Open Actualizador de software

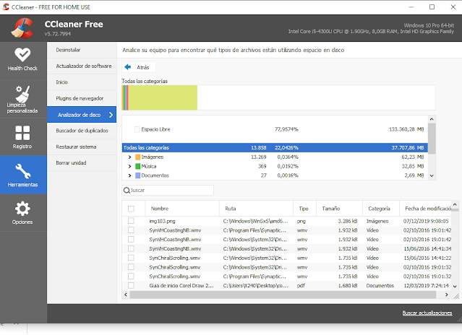tap(82, 66)
